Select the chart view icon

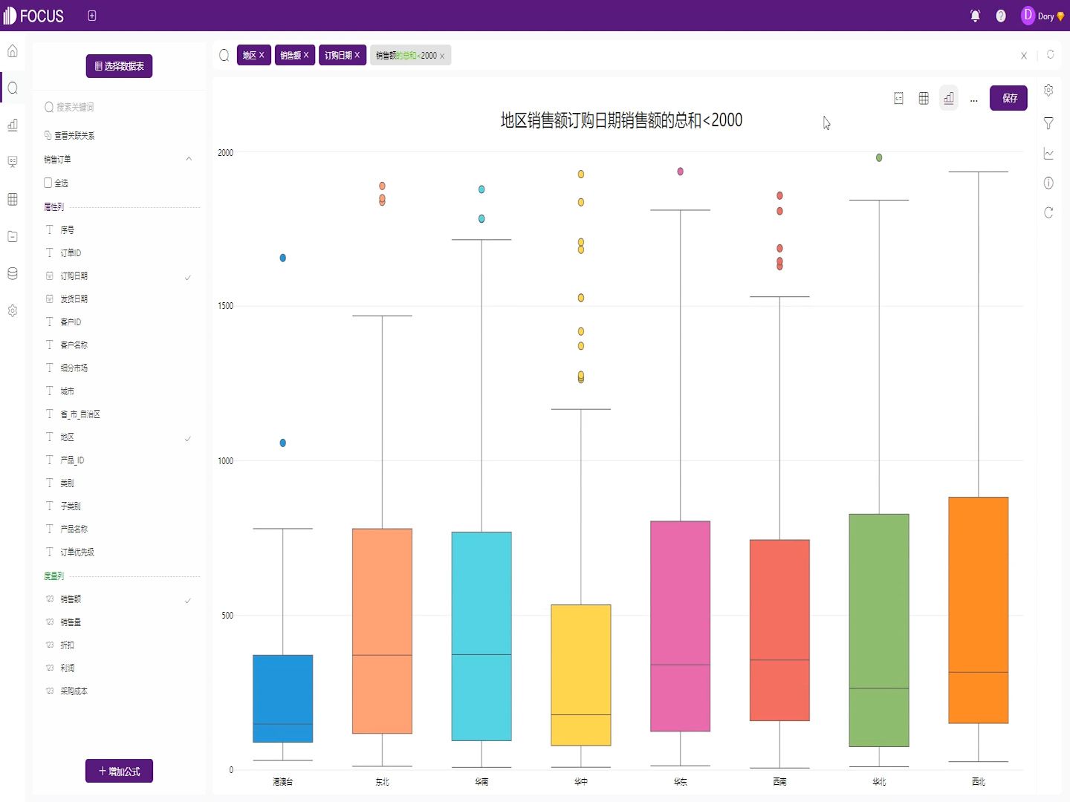point(949,98)
